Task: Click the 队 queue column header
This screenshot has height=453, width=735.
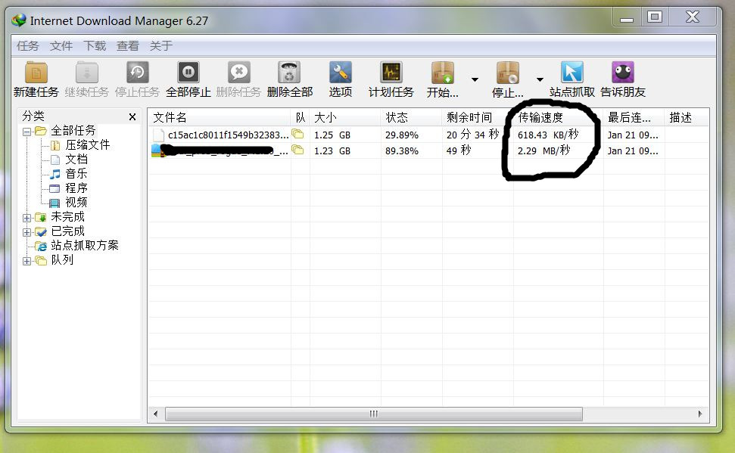Action: (x=300, y=117)
